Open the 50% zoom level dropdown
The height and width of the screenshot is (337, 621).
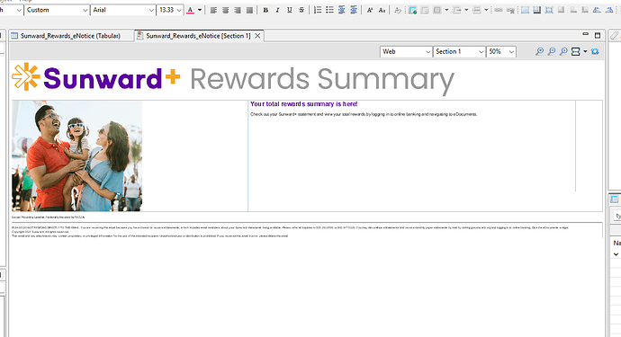pos(501,52)
